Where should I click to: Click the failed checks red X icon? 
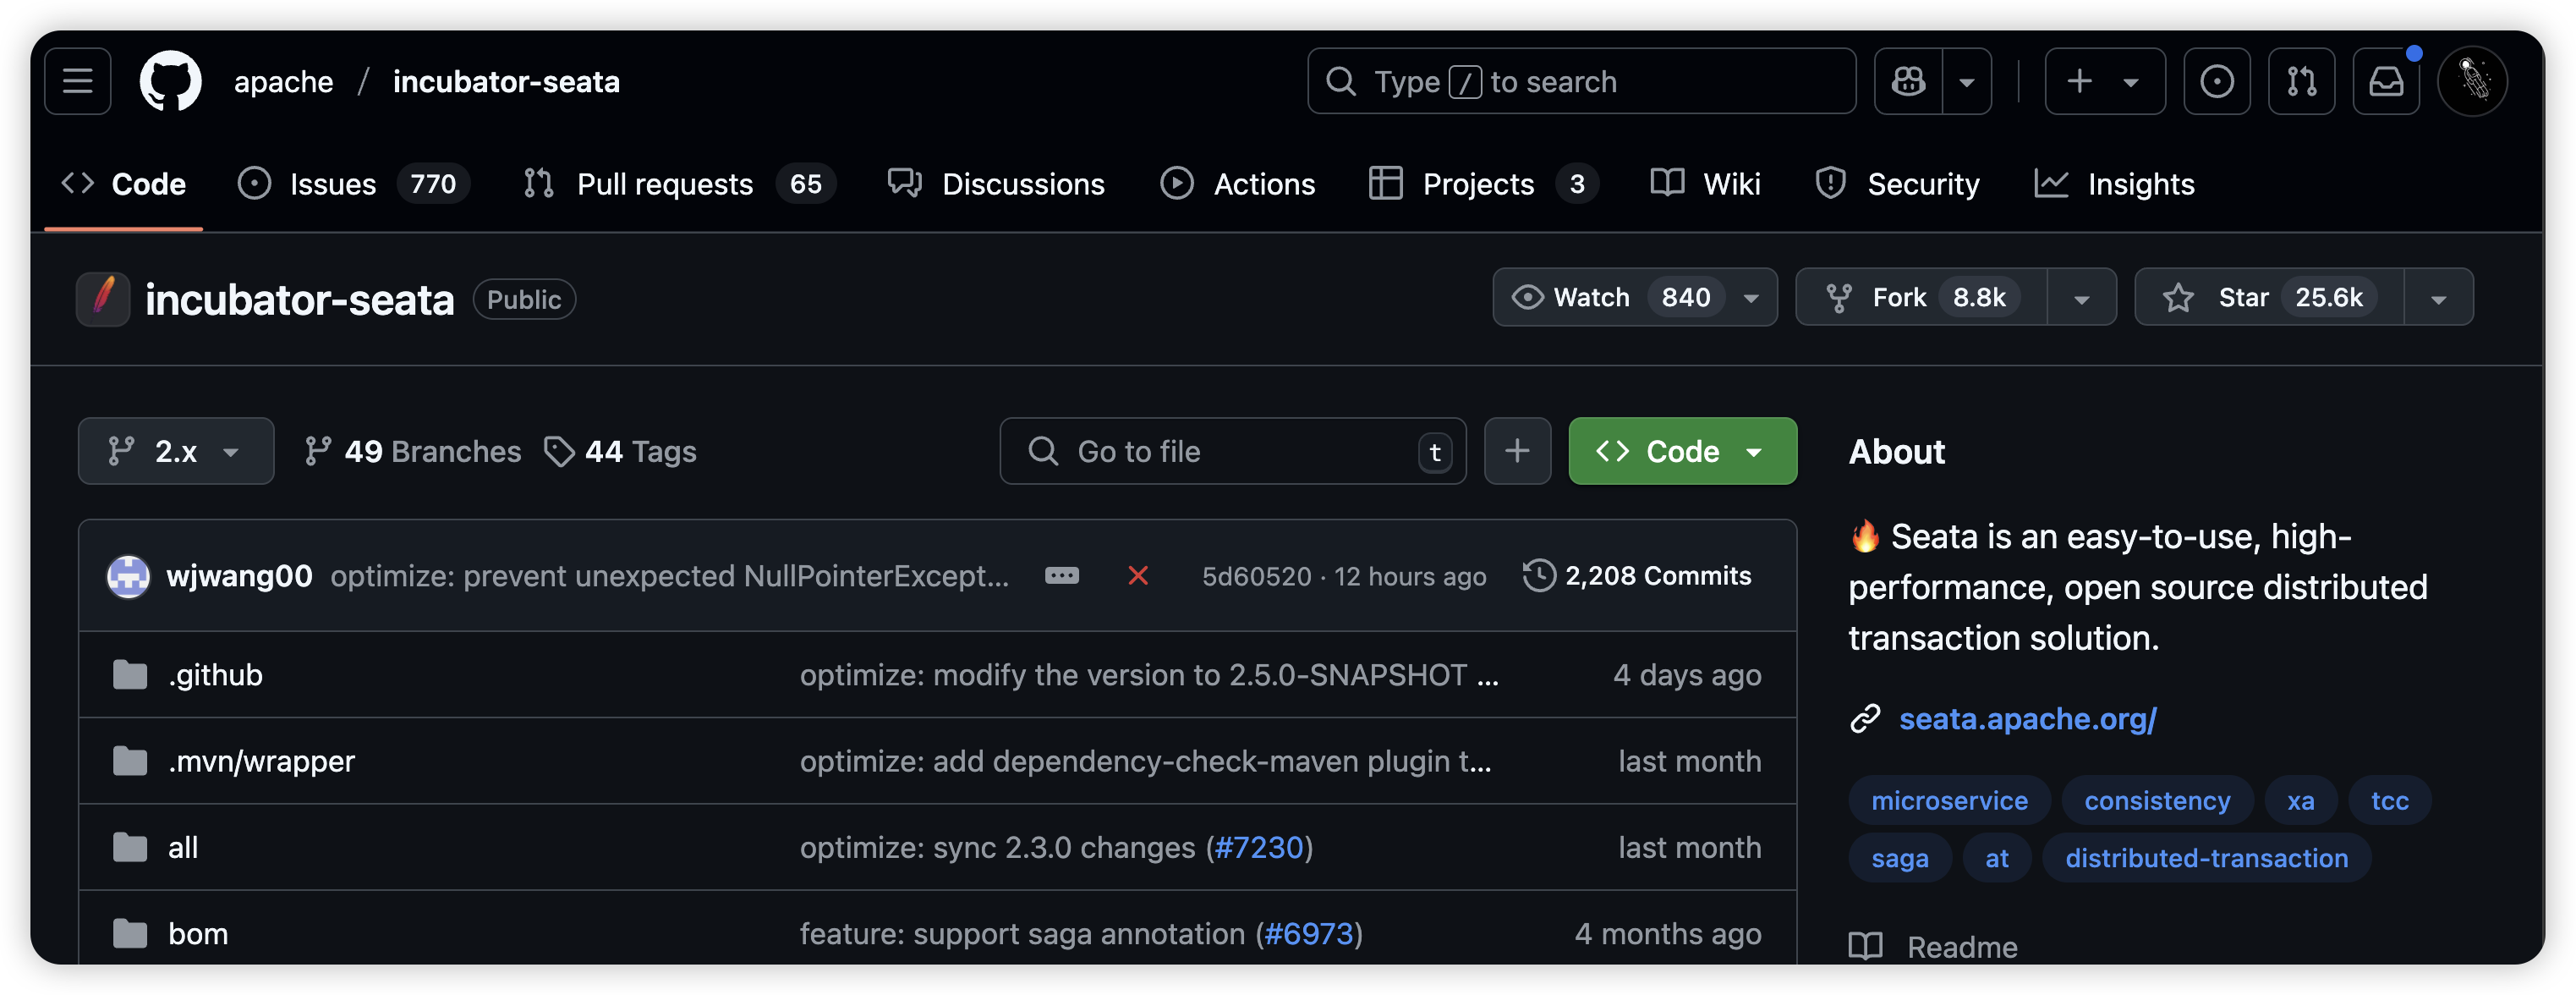[x=1137, y=576]
